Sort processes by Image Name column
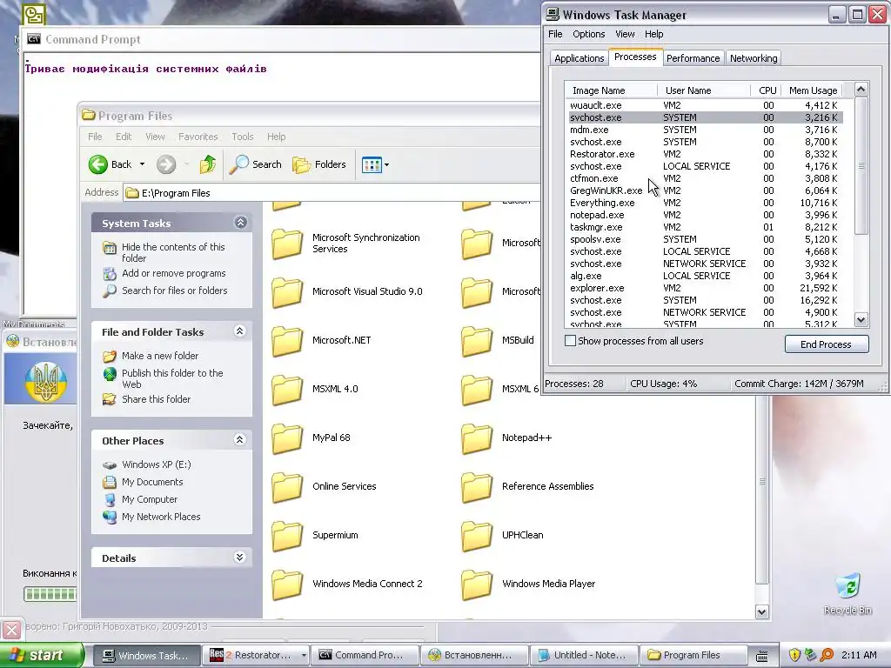Image resolution: width=891 pixels, height=668 pixels. click(612, 90)
